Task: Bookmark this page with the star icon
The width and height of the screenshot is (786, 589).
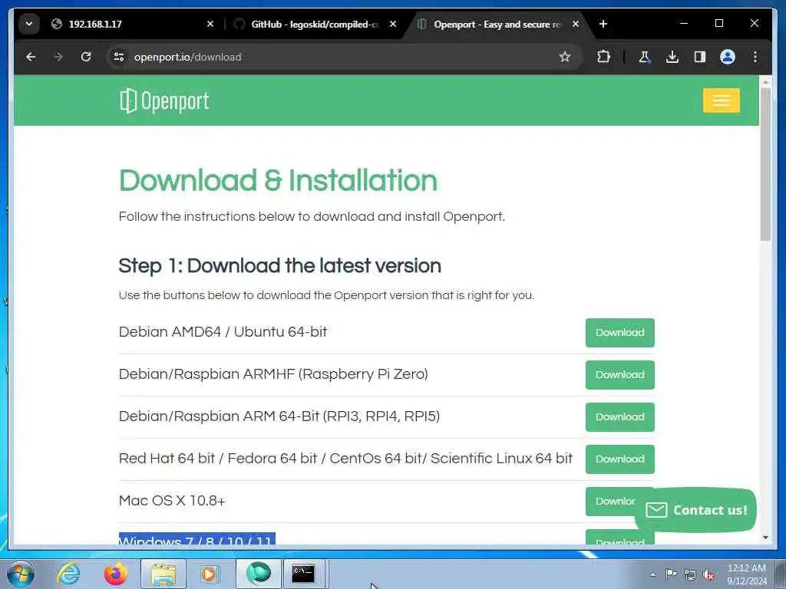Action: click(x=564, y=57)
